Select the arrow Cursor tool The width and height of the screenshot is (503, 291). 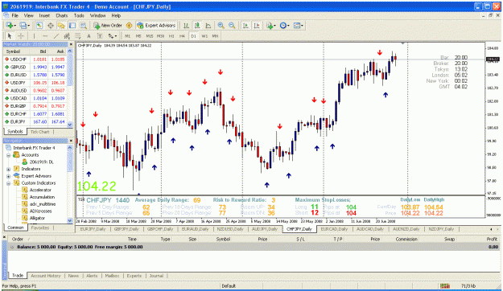pyautogui.click(x=10, y=36)
